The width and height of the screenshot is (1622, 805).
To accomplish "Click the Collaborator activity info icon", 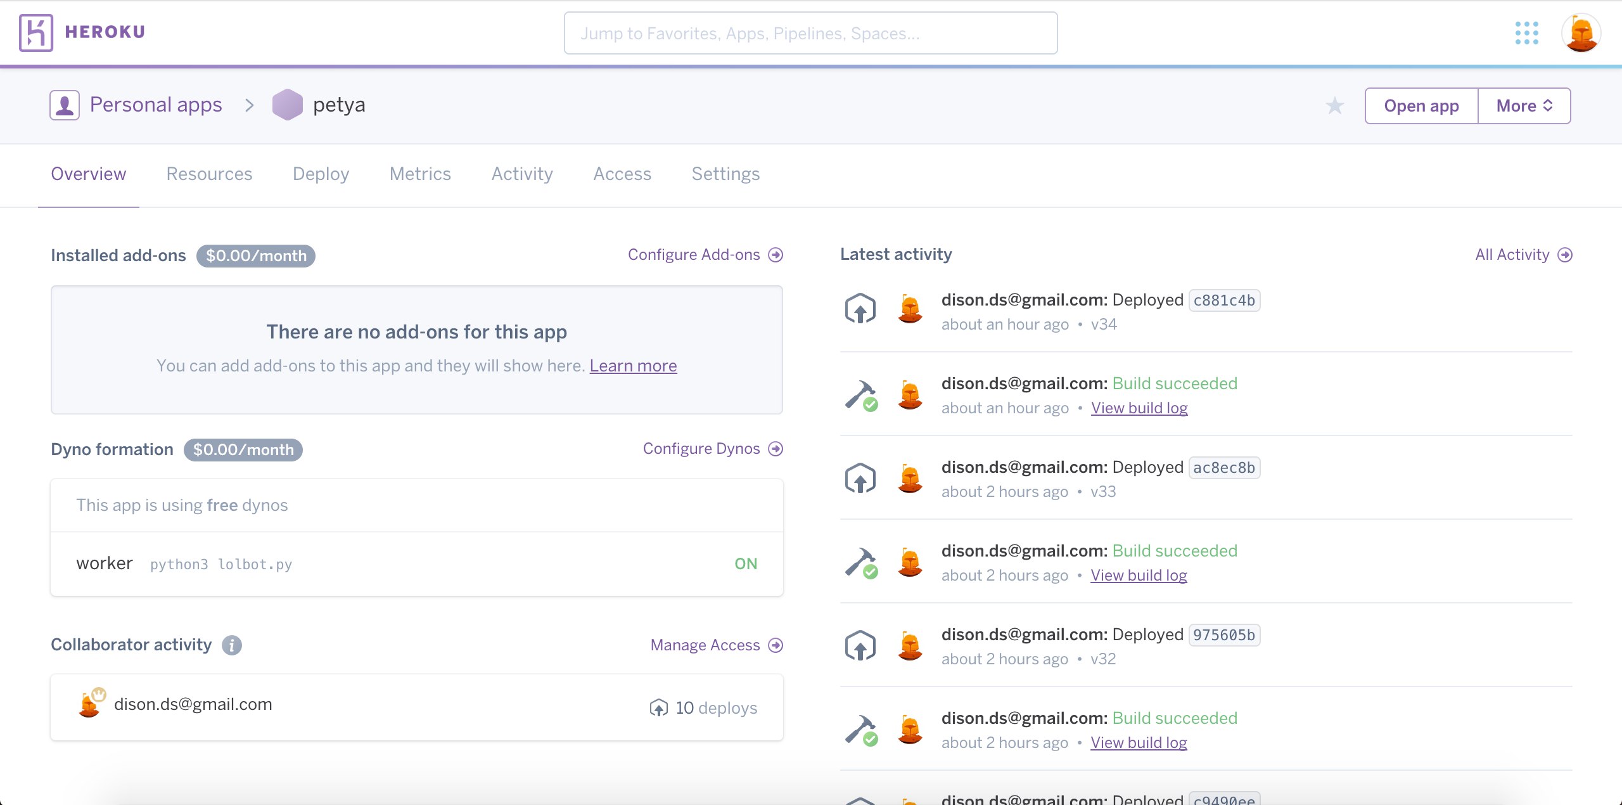I will (232, 645).
